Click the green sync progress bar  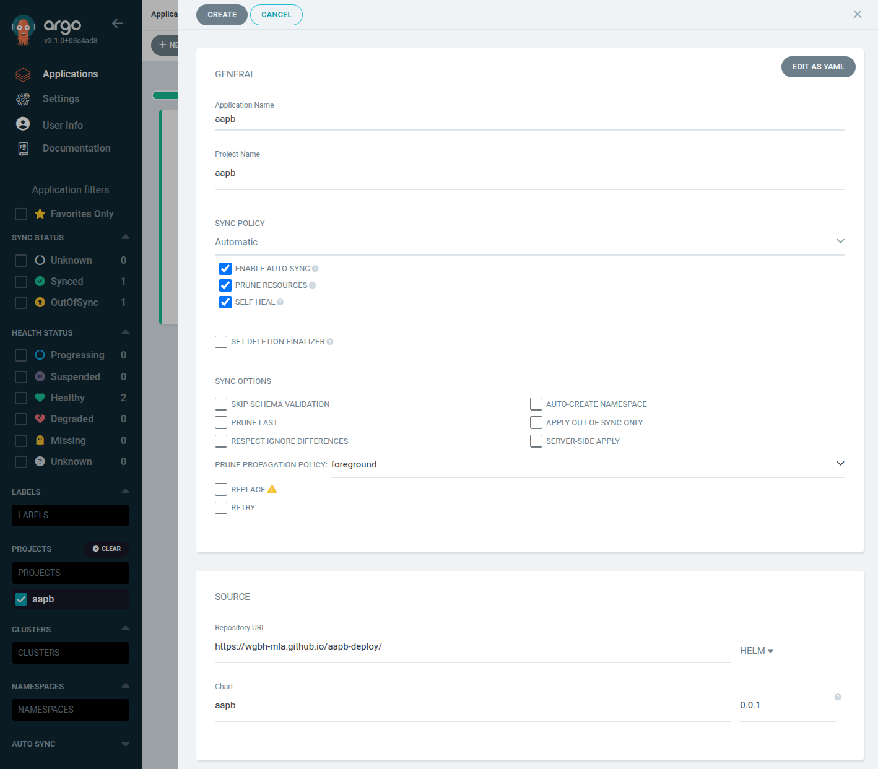click(x=165, y=95)
